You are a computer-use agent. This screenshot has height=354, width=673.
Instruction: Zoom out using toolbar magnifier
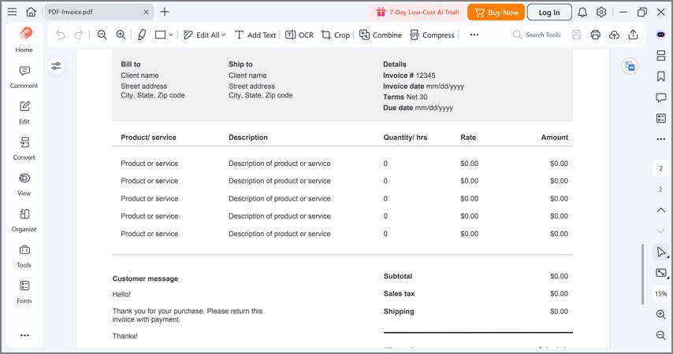point(102,35)
